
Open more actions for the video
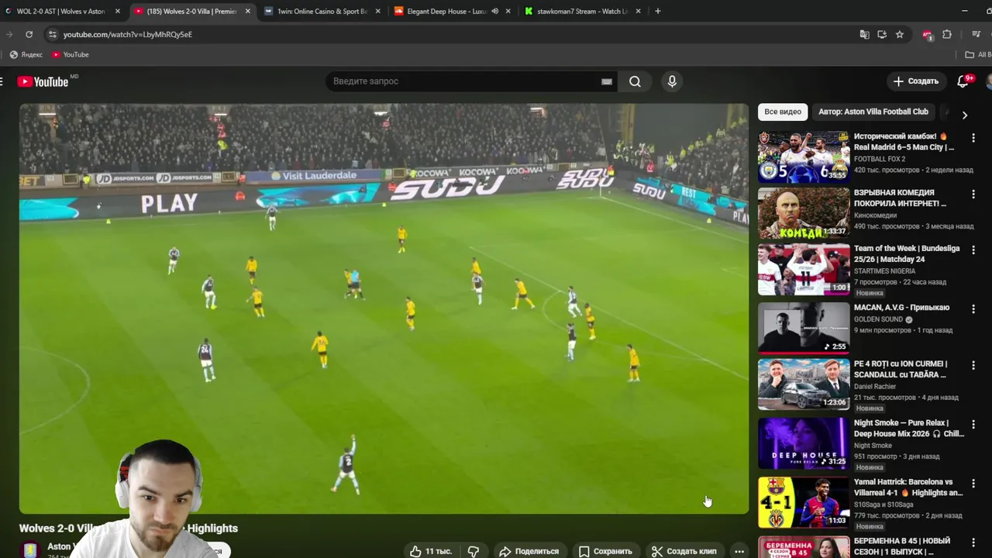[x=739, y=551]
